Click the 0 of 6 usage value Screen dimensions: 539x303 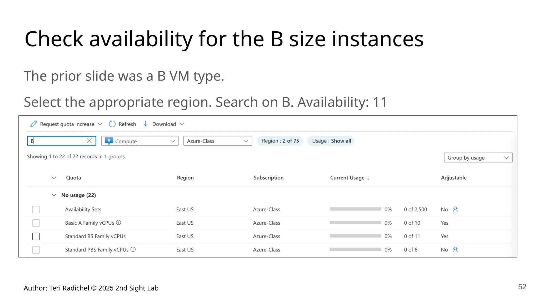(411, 250)
